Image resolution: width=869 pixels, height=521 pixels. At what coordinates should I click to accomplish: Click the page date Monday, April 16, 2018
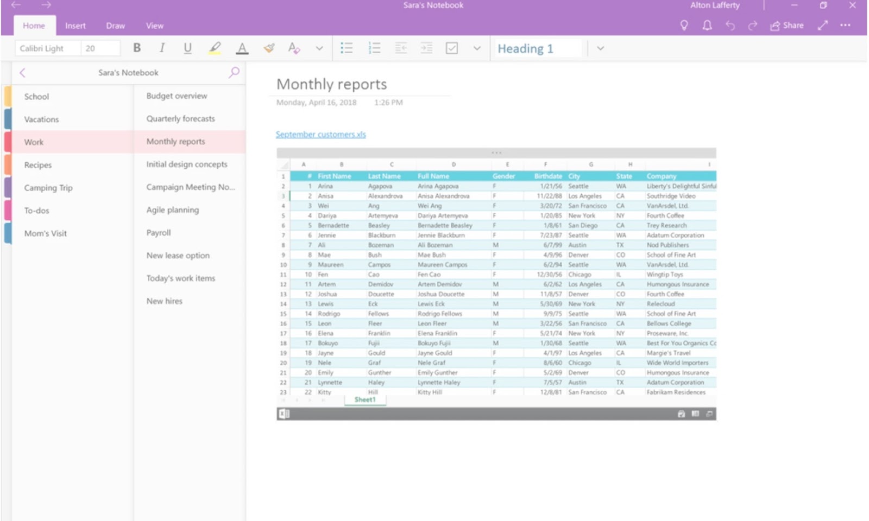click(316, 102)
